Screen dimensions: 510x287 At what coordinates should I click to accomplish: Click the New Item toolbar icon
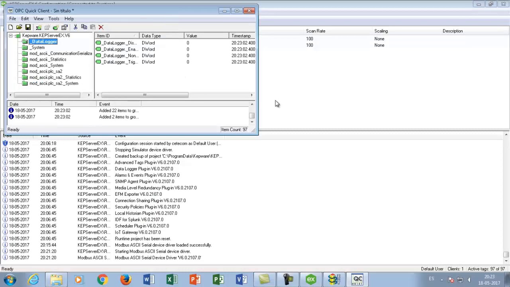click(x=55, y=27)
